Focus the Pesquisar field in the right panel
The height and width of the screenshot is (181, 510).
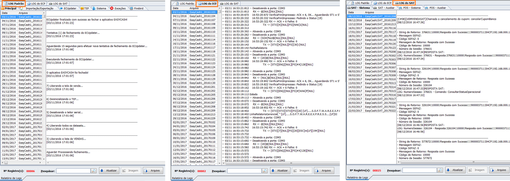(420, 170)
